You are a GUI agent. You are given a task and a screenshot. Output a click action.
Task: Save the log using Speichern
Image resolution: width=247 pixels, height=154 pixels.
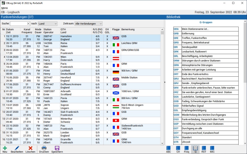point(57,148)
